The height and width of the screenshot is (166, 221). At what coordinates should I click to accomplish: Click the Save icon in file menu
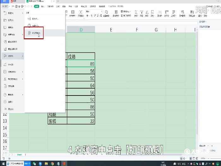5,27
